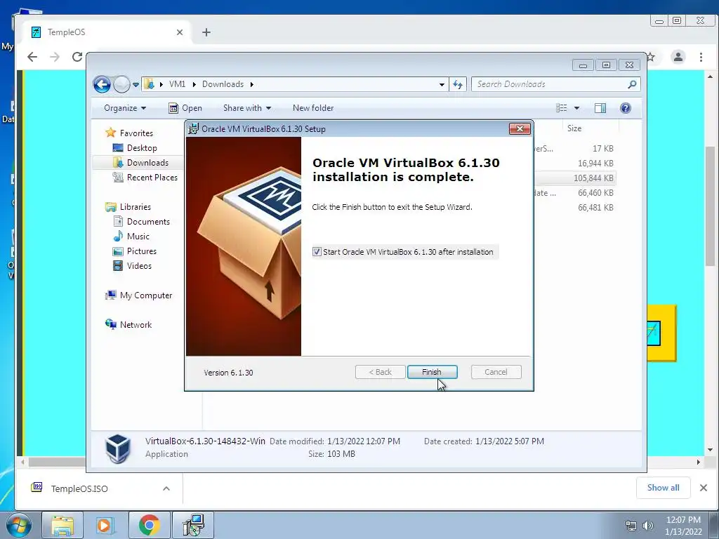The image size is (719, 539).
Task: Click Show all downloads
Action: [663, 488]
